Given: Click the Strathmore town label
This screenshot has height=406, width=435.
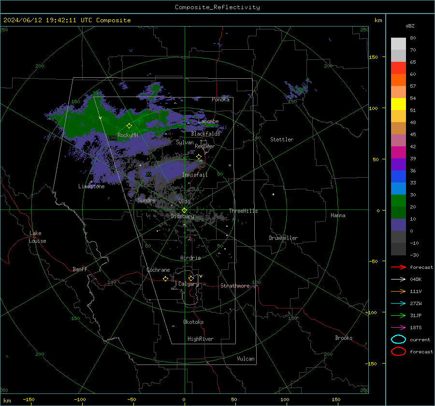Looking at the screenshot, I should coord(235,286).
